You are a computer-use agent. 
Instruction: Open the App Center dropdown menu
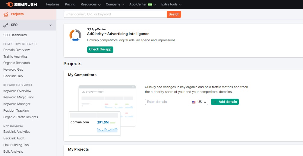point(143,4)
